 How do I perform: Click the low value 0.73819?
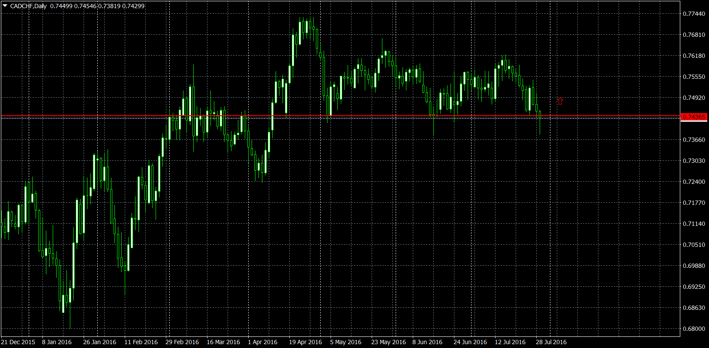point(109,6)
